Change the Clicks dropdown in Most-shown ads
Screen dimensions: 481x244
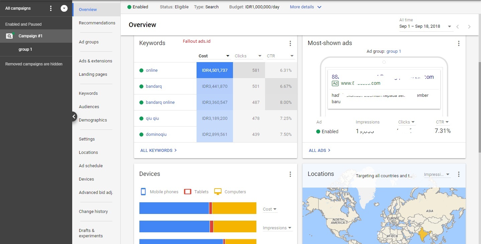tap(406, 122)
